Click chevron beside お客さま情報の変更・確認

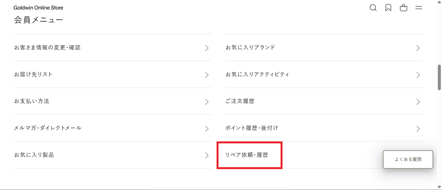(x=207, y=48)
